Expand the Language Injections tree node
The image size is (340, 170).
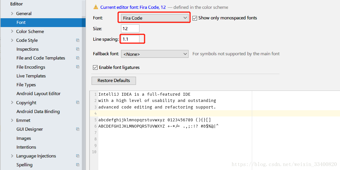12,156
